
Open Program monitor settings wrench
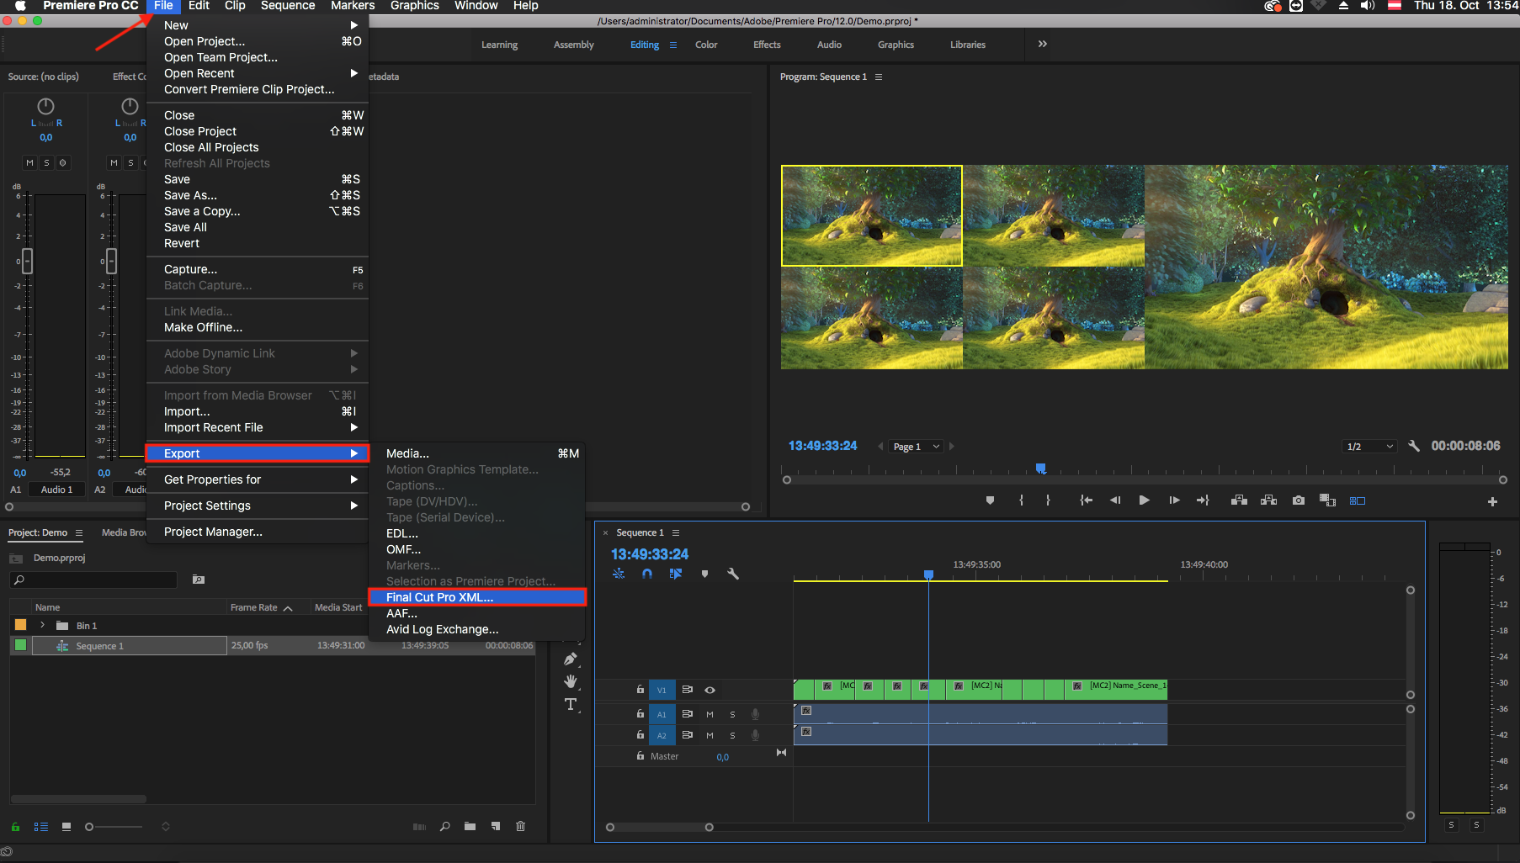click(x=1414, y=446)
